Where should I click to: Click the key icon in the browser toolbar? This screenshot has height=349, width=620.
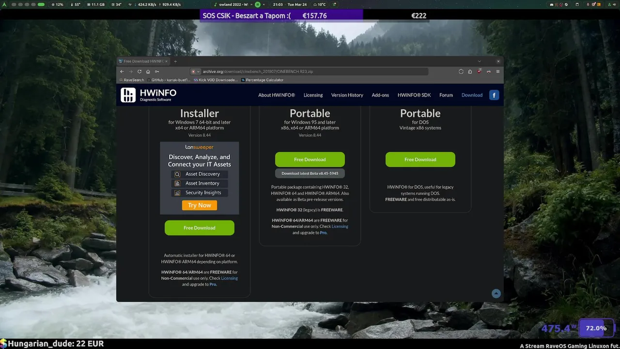[x=157, y=71]
